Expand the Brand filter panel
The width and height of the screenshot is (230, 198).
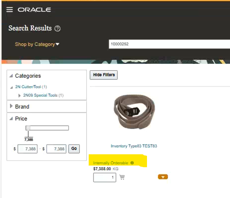click(x=11, y=106)
